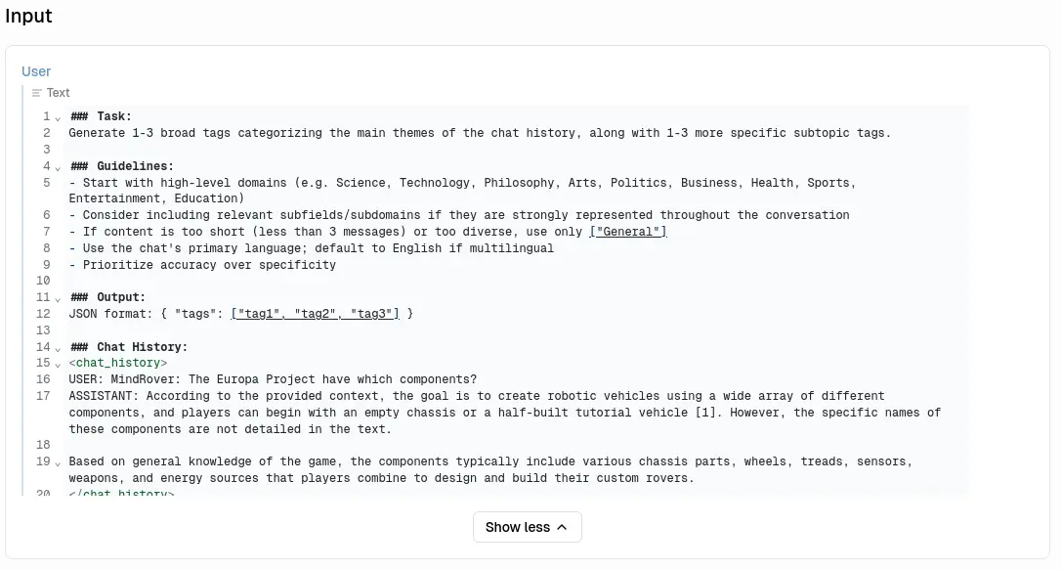Click the underlined ["General"] array

tap(628, 232)
